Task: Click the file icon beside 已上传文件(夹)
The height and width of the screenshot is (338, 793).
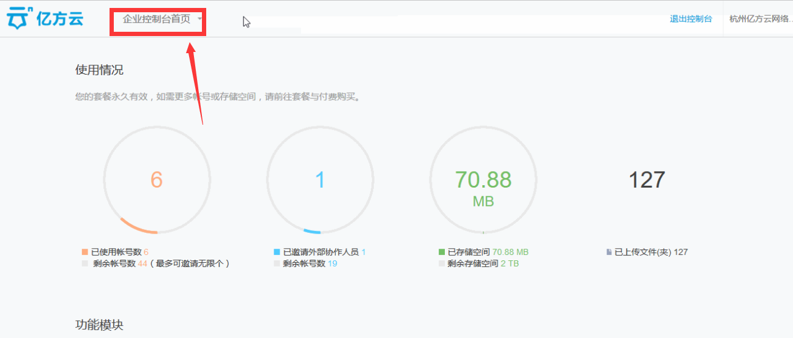Action: click(x=609, y=252)
